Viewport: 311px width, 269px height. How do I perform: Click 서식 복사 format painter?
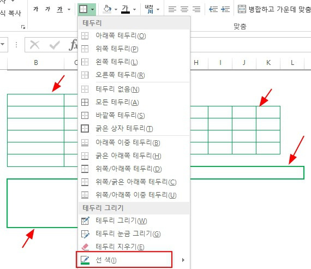point(10,13)
